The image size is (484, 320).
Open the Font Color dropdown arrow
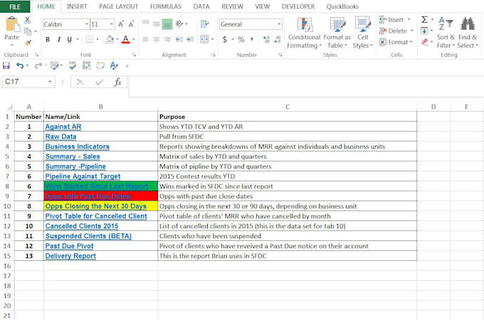coord(134,39)
